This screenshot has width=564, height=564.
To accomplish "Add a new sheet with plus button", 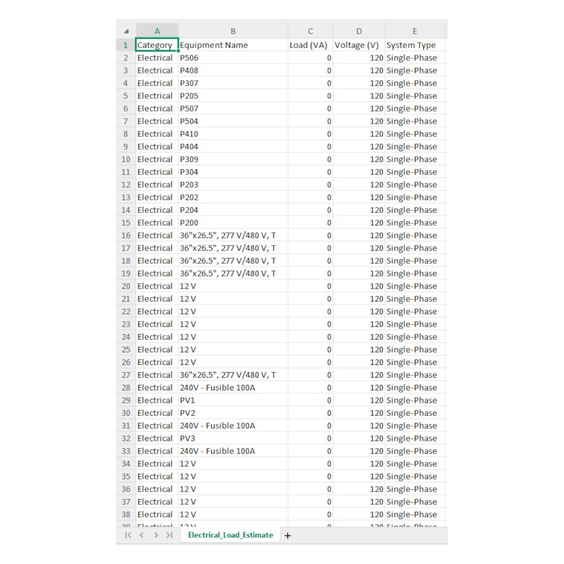I will (288, 536).
